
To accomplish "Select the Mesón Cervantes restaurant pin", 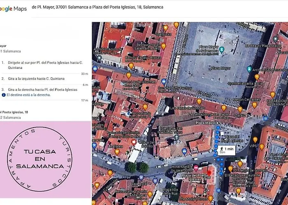I will point(240,109).
